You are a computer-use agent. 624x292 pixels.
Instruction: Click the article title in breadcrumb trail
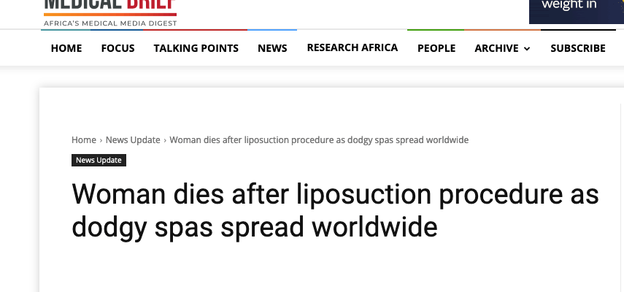319,140
